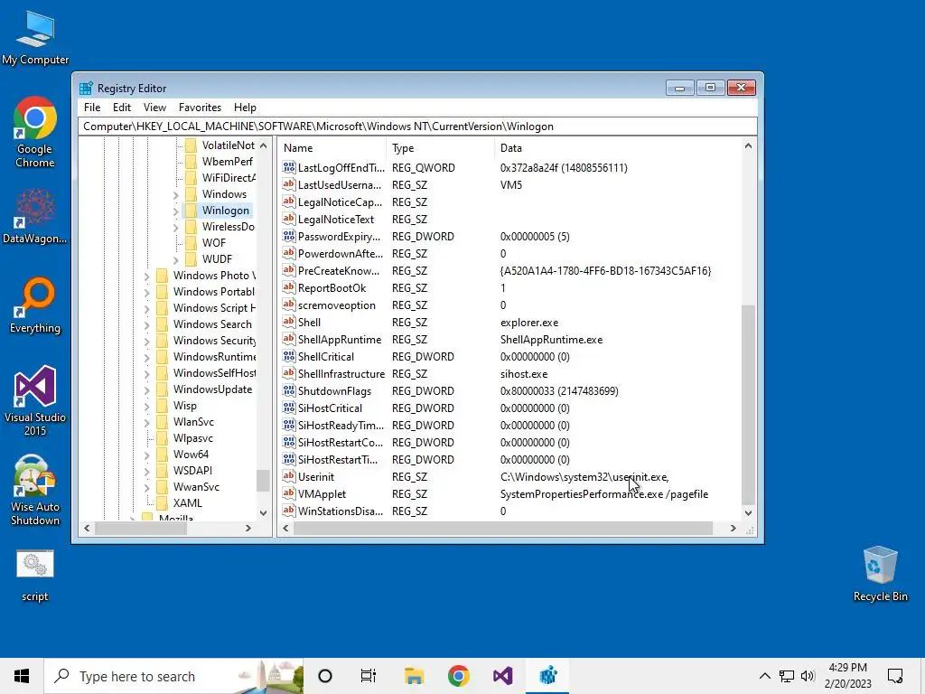The width and height of the screenshot is (925, 694).
Task: Click the taskbar search box
Action: pos(173,676)
